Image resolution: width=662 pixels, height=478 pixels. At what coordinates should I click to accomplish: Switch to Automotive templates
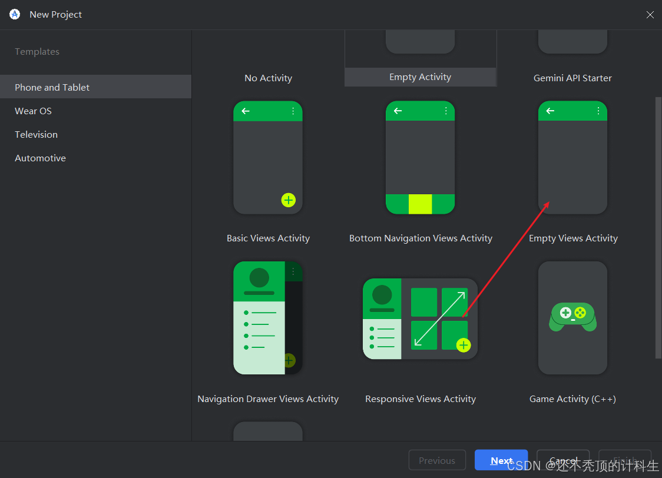96,158
